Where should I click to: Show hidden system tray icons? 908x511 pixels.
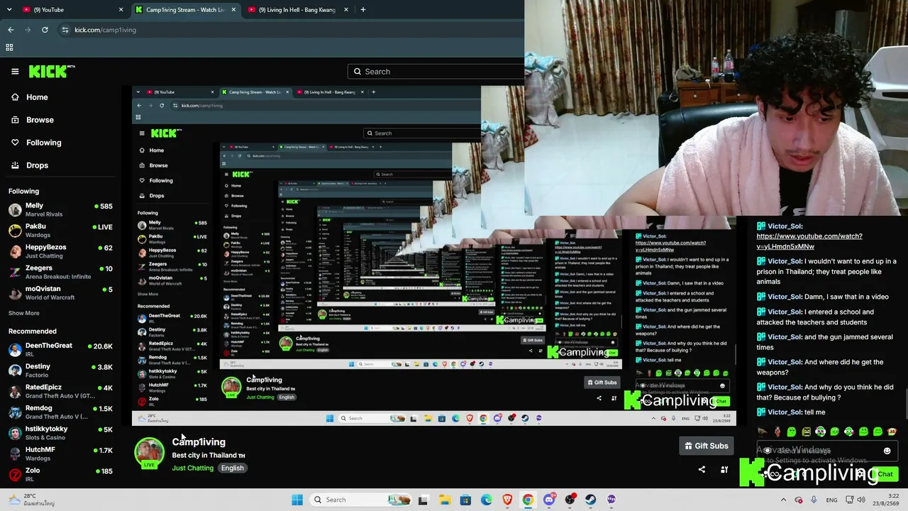783,500
